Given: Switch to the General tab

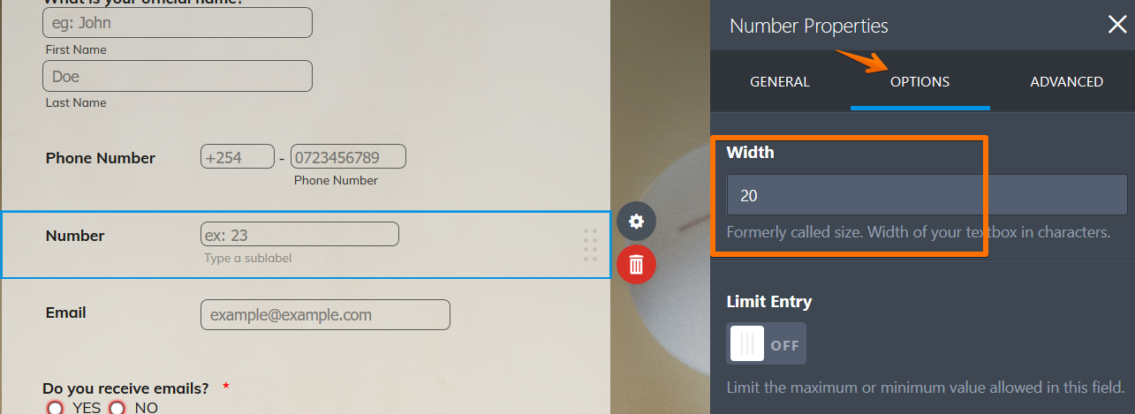Looking at the screenshot, I should click(779, 81).
